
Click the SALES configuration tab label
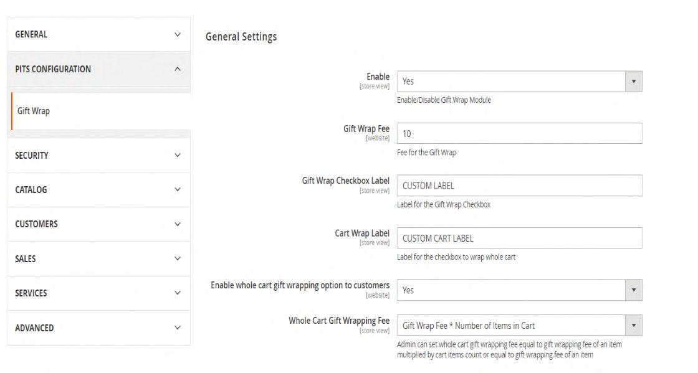click(x=26, y=258)
